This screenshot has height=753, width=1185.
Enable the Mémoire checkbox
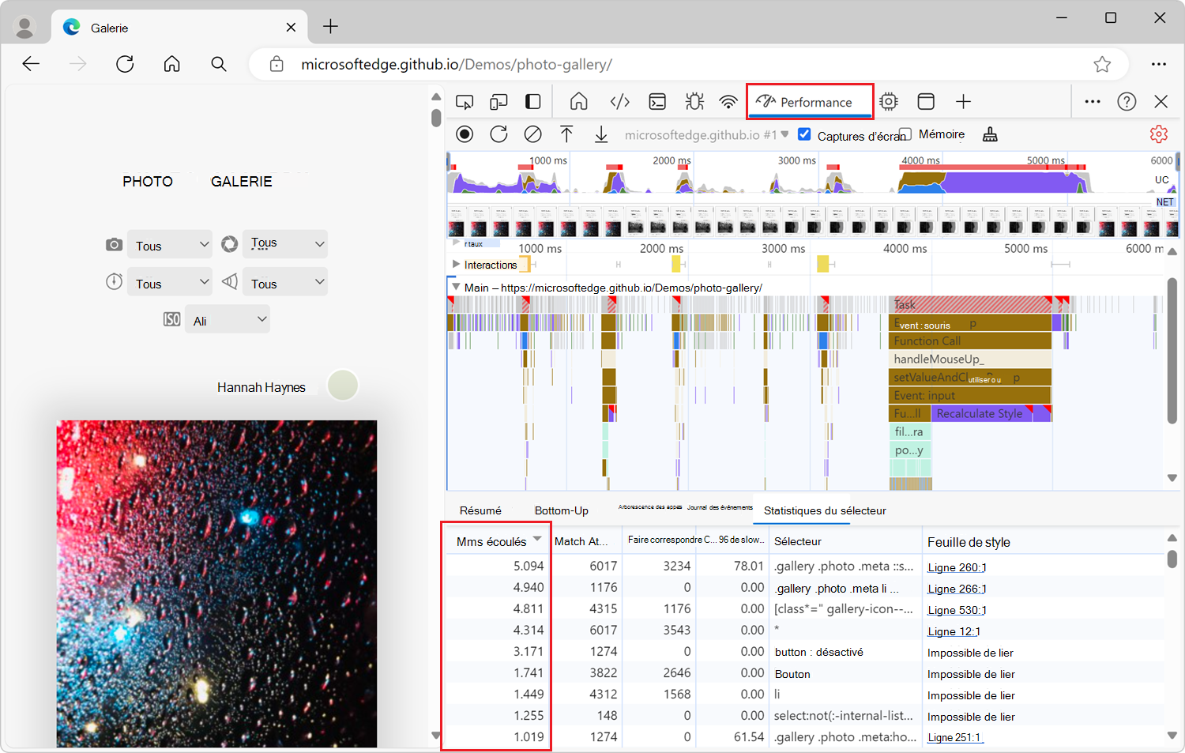click(905, 134)
